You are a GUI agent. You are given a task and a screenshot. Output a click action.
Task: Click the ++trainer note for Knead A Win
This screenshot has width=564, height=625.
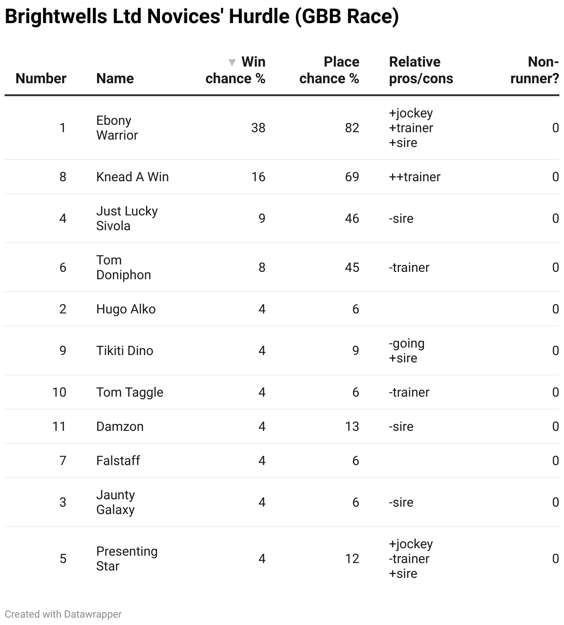pyautogui.click(x=415, y=177)
